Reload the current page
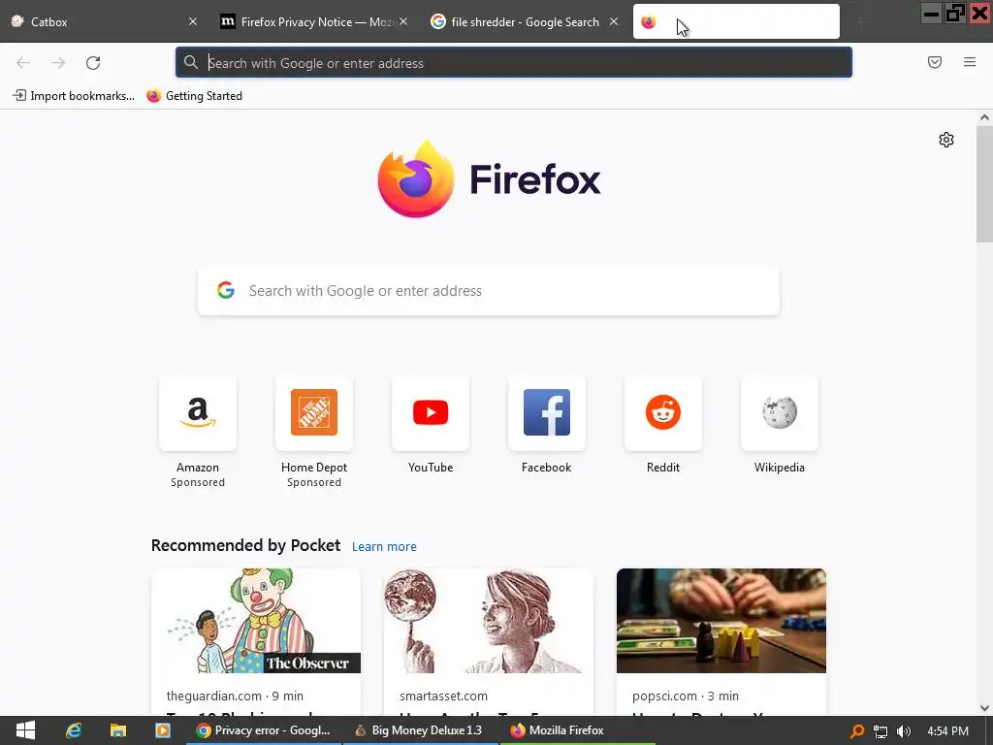 coord(93,63)
